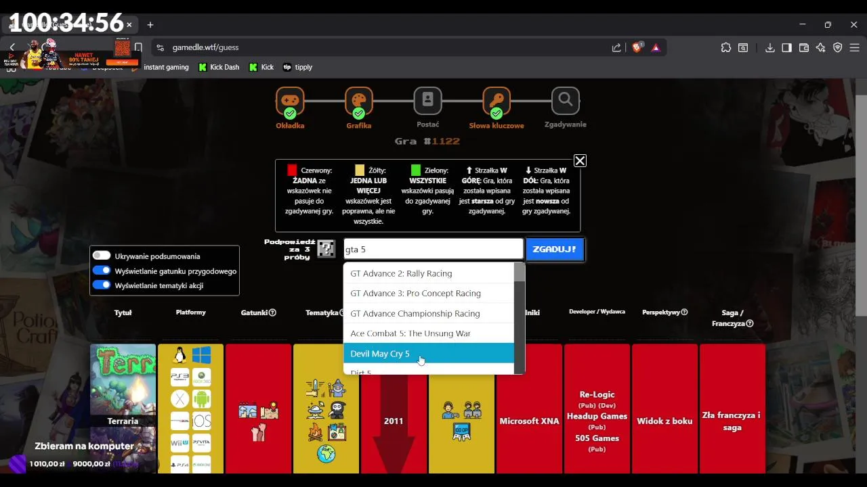867x487 pixels.
Task: Click the red 2011 release year cell
Action: 394,409
